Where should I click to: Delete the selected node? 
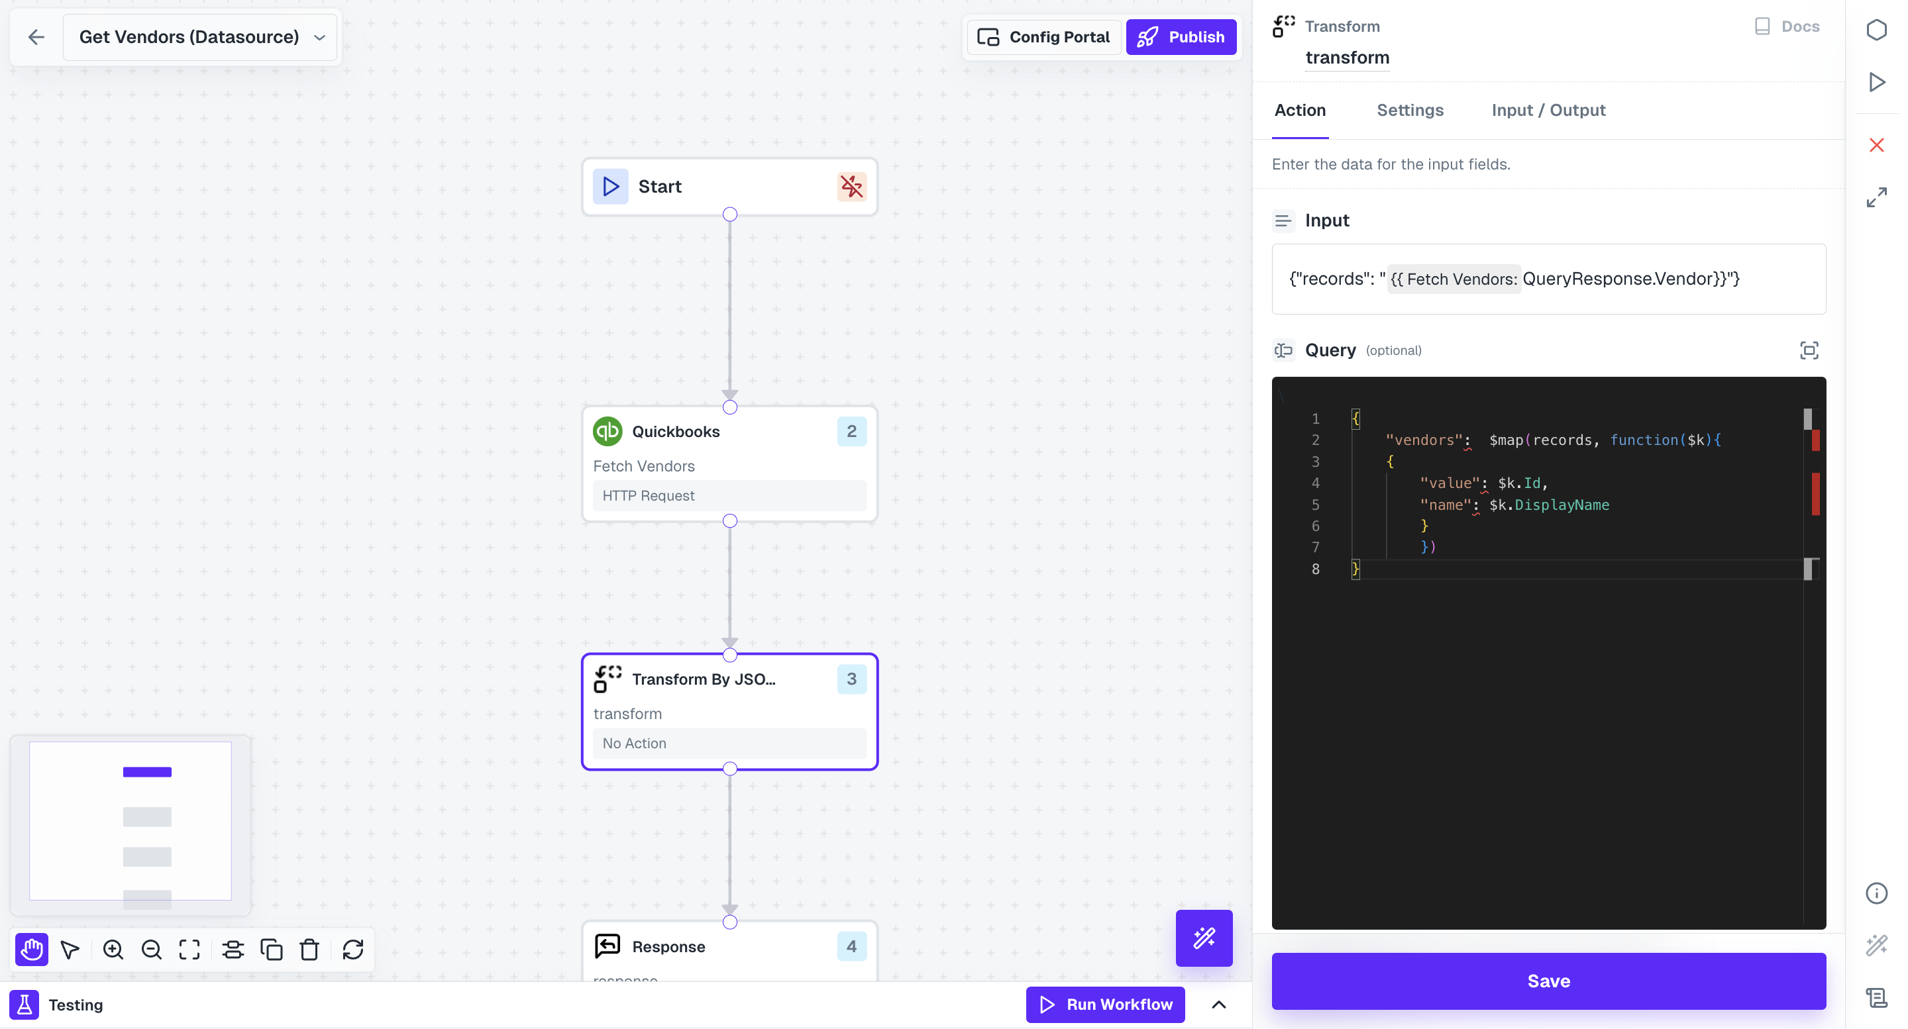309,949
